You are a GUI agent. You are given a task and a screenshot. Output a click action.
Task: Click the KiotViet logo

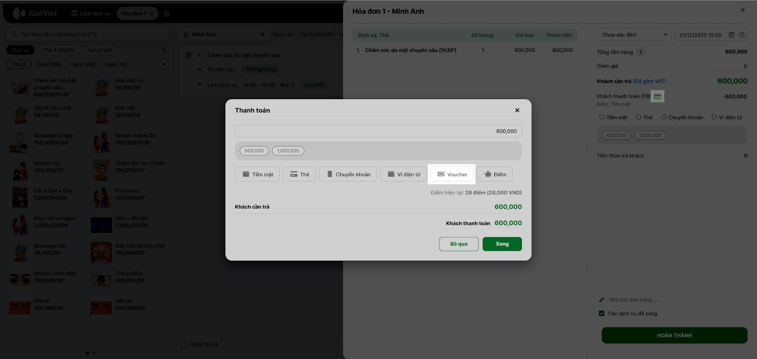coord(35,13)
